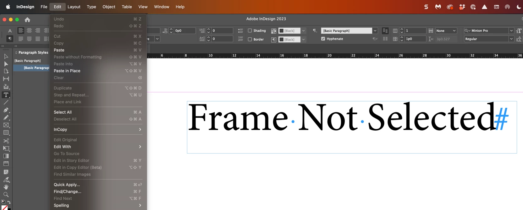The width and height of the screenshot is (523, 210).
Task: Open the Minion Pro font dropdown
Action: point(511,31)
